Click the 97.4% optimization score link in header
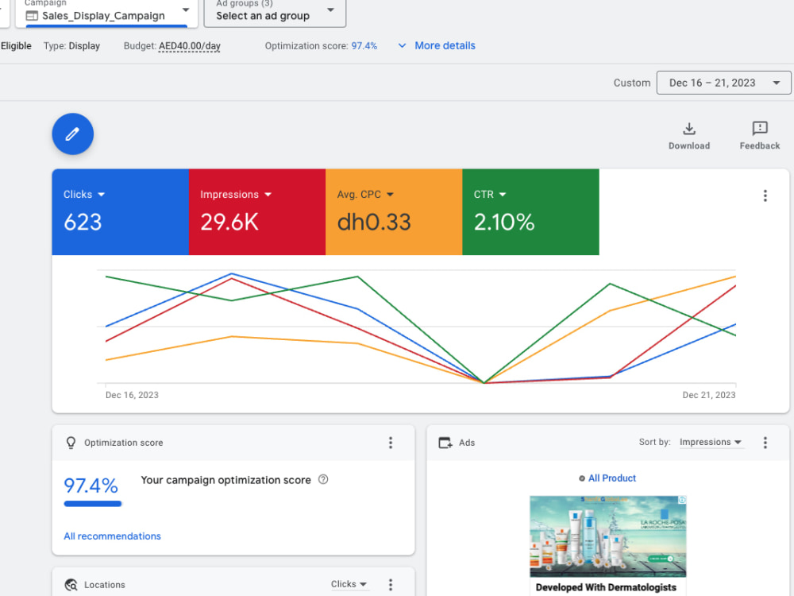 [x=364, y=45]
